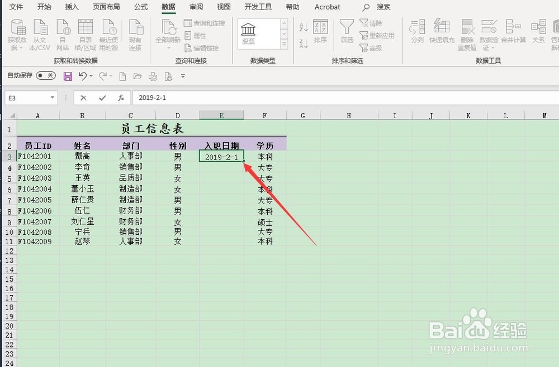559x367 pixels.
Task: Click 硕士 cell in education column
Action: pos(265,222)
